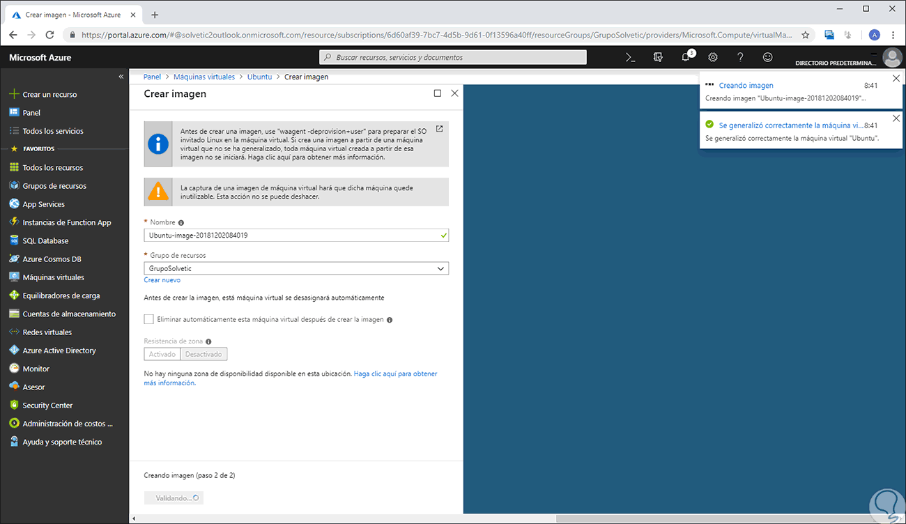
Task: Select Desactivado for zone resilience
Action: (x=204, y=354)
